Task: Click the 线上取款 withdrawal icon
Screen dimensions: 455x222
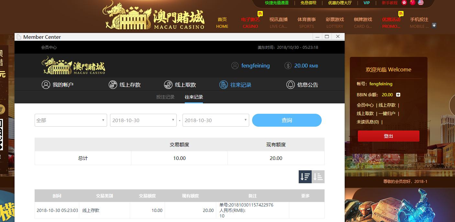Action: 168,85
